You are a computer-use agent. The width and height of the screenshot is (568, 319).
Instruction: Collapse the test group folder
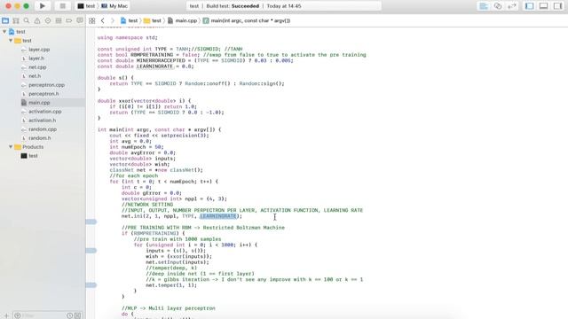(11, 41)
